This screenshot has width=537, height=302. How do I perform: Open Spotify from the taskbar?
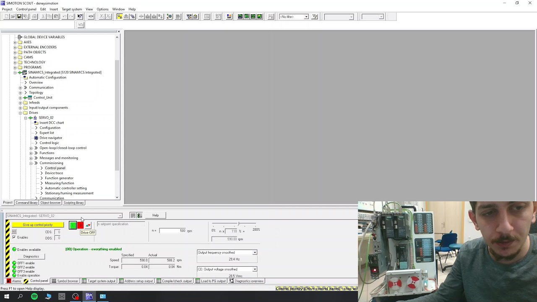point(34,297)
